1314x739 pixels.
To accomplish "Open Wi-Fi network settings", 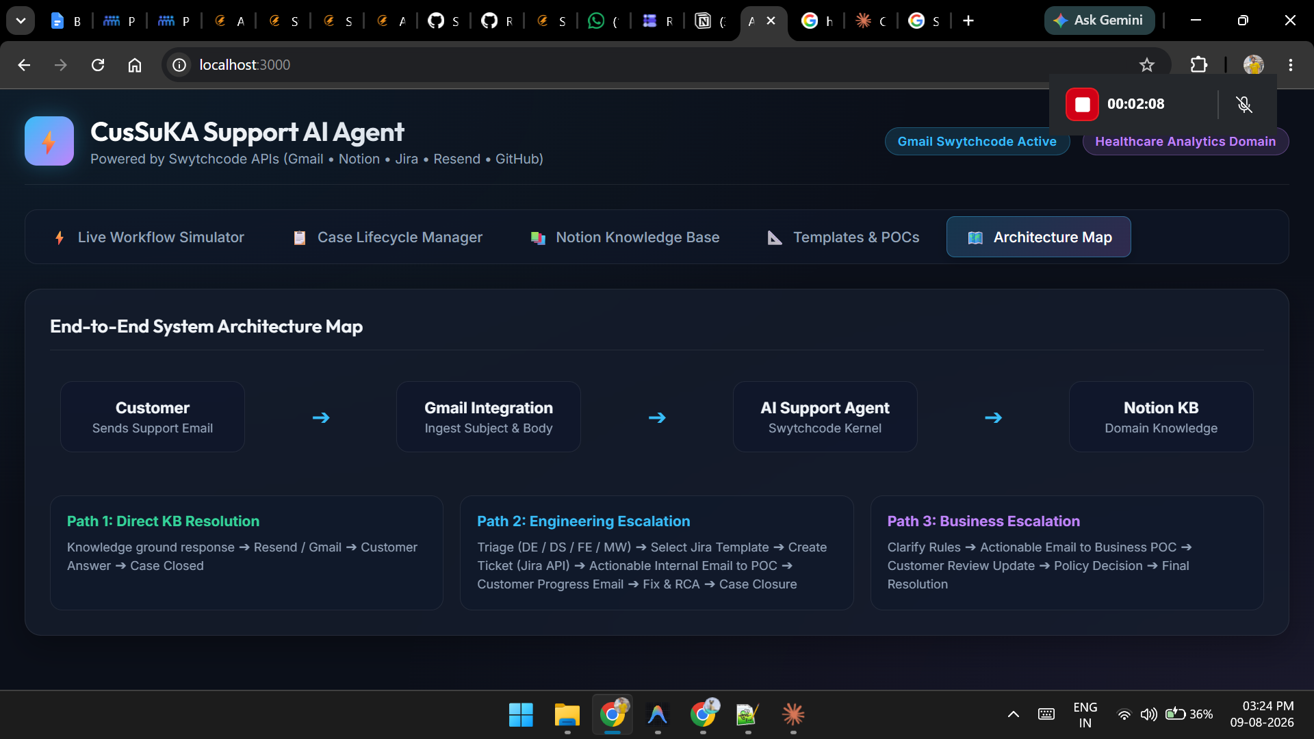I will coord(1124,714).
